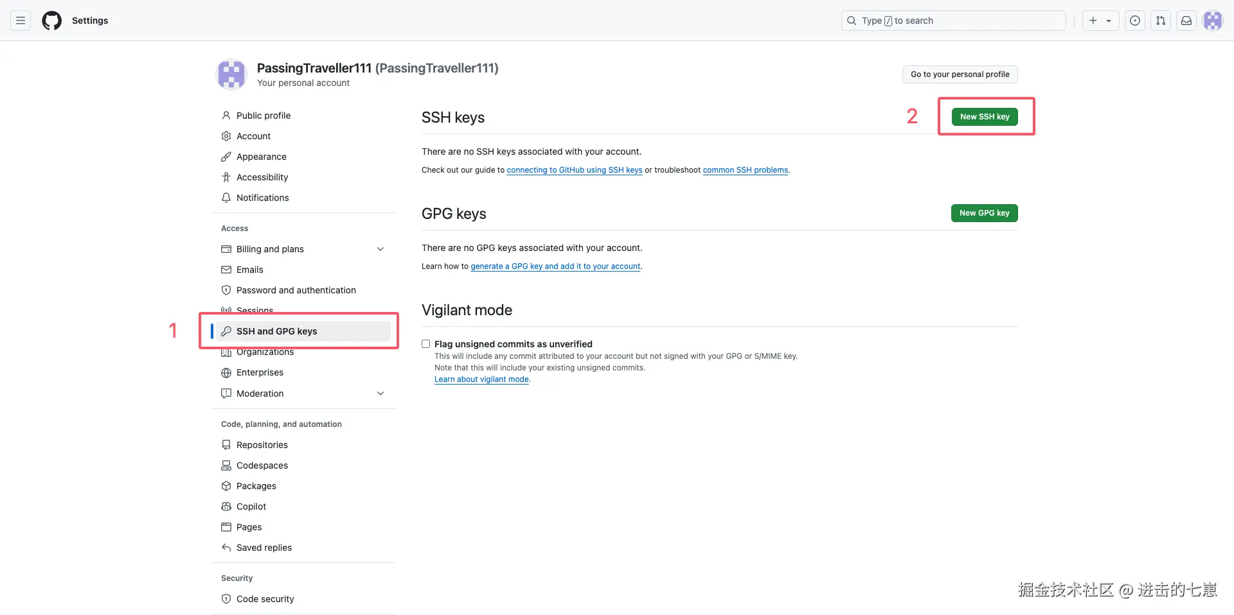Click the SSH key icon in sidebar
The image size is (1234, 615).
pyautogui.click(x=226, y=331)
